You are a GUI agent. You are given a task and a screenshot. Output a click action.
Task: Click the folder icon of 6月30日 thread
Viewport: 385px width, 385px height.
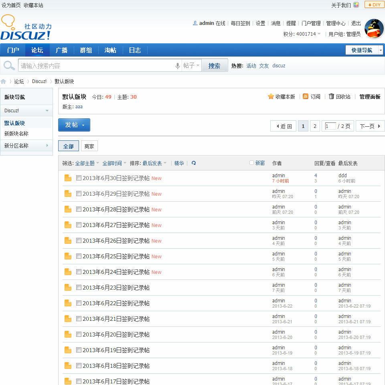click(68, 178)
